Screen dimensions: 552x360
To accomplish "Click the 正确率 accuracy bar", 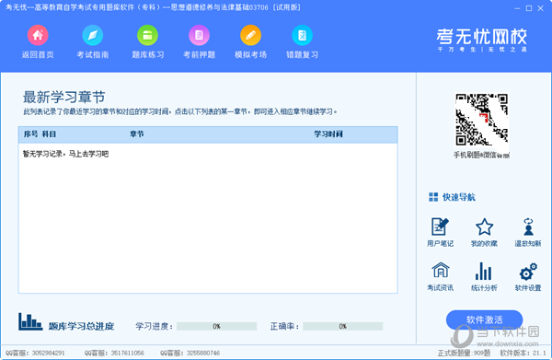I will click(343, 326).
